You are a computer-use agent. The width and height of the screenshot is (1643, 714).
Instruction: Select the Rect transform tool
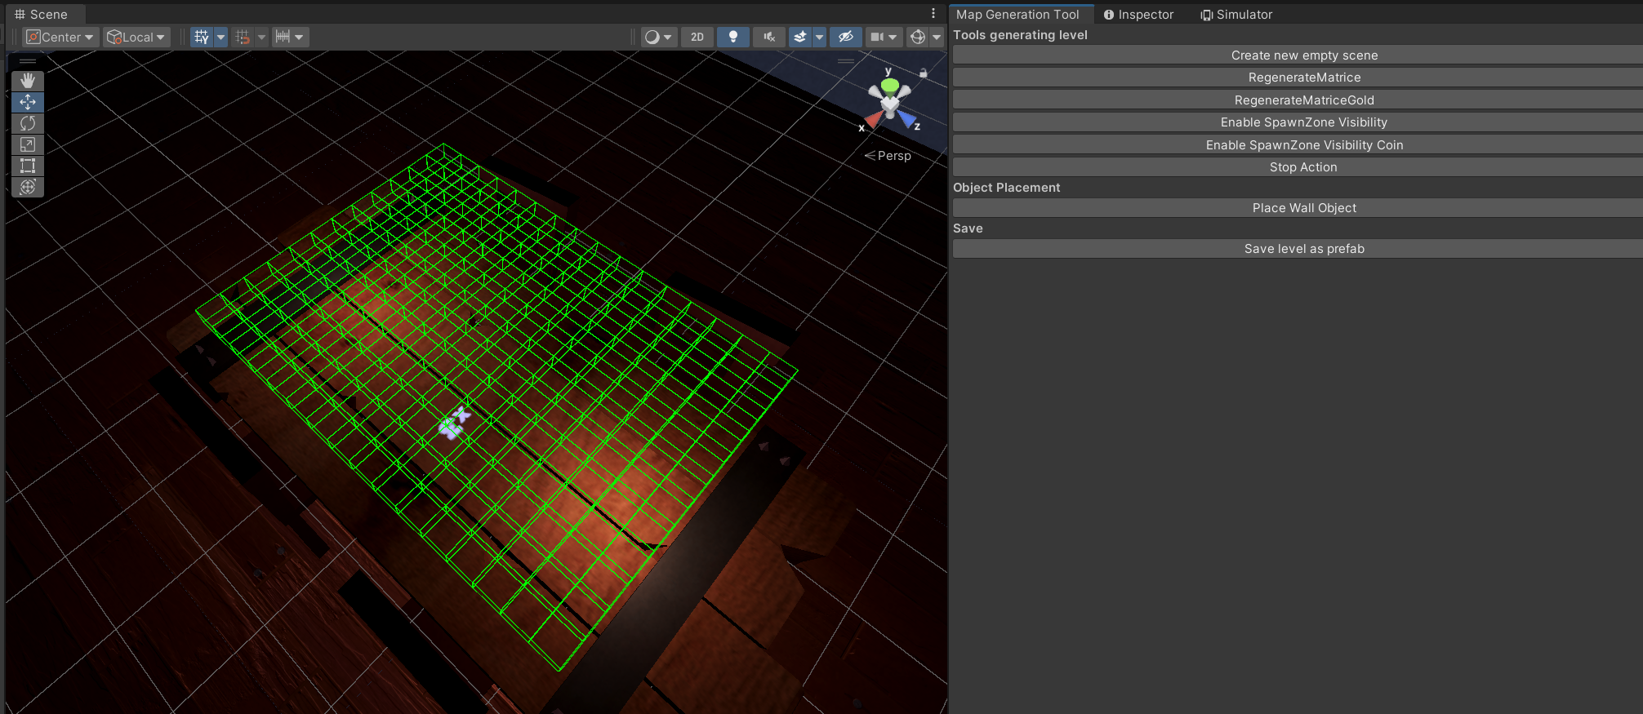28,166
